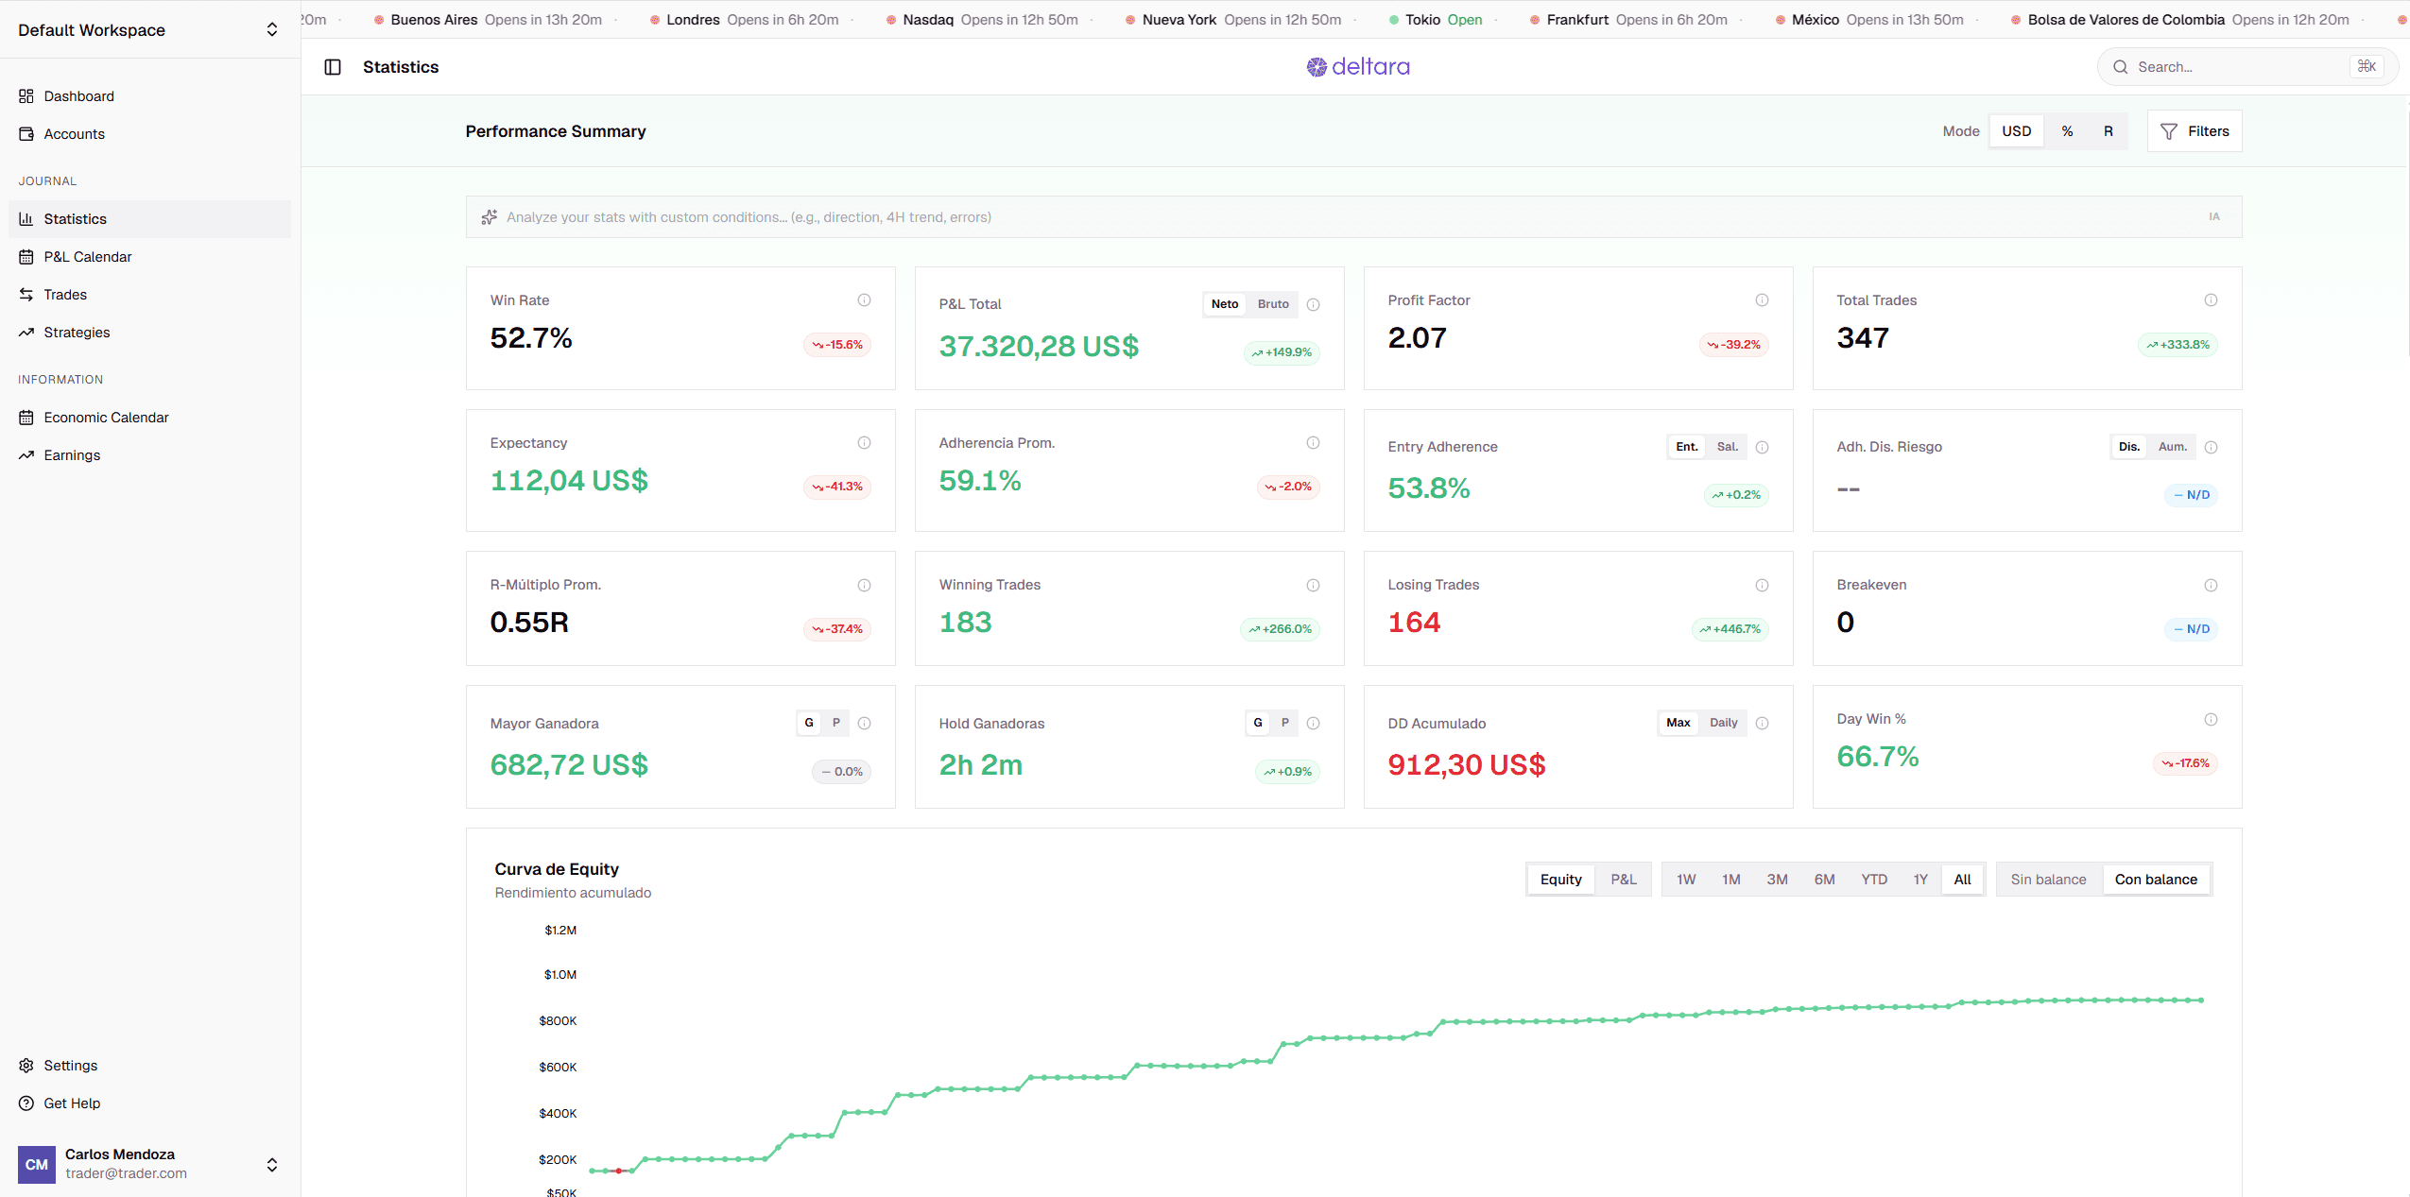Toggle the sidebar panel icon
The width and height of the screenshot is (2410, 1197).
pyautogui.click(x=333, y=67)
